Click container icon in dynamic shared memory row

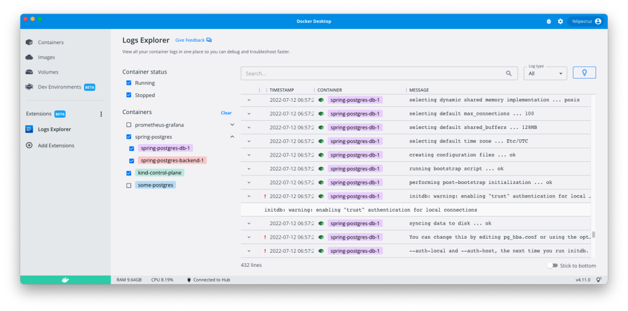(x=321, y=100)
